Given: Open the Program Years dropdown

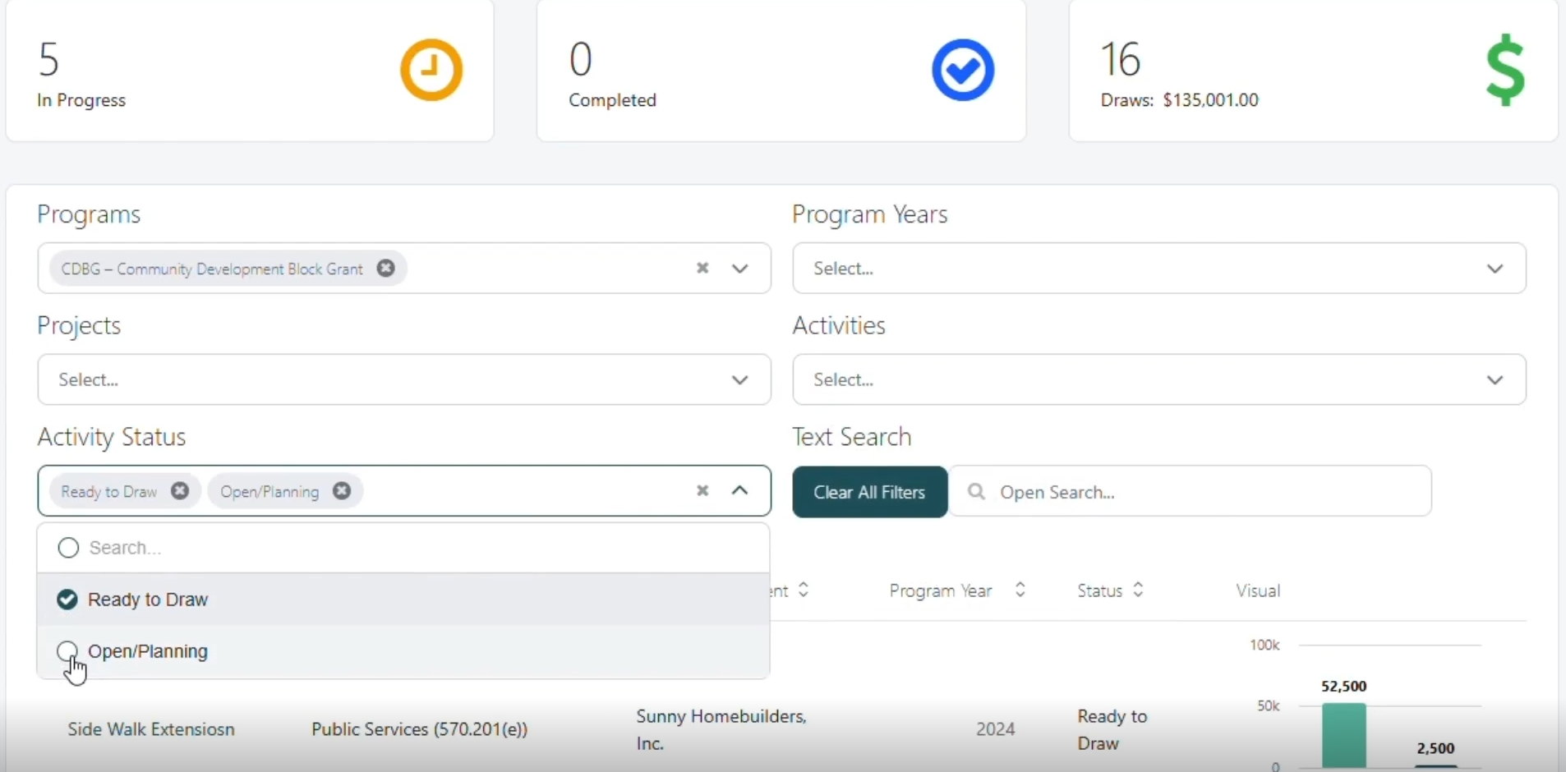Looking at the screenshot, I should coord(1159,269).
